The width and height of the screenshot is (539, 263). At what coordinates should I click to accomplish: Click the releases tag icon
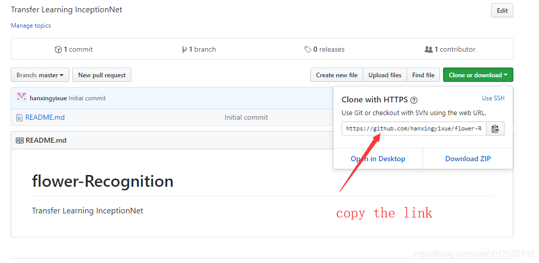coord(308,50)
